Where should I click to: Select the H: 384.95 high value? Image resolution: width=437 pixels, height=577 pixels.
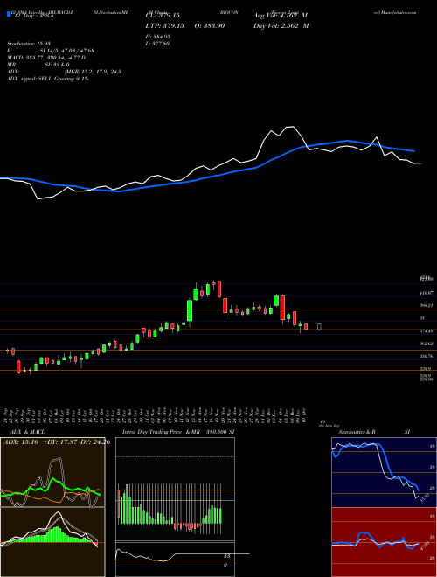(x=158, y=37)
